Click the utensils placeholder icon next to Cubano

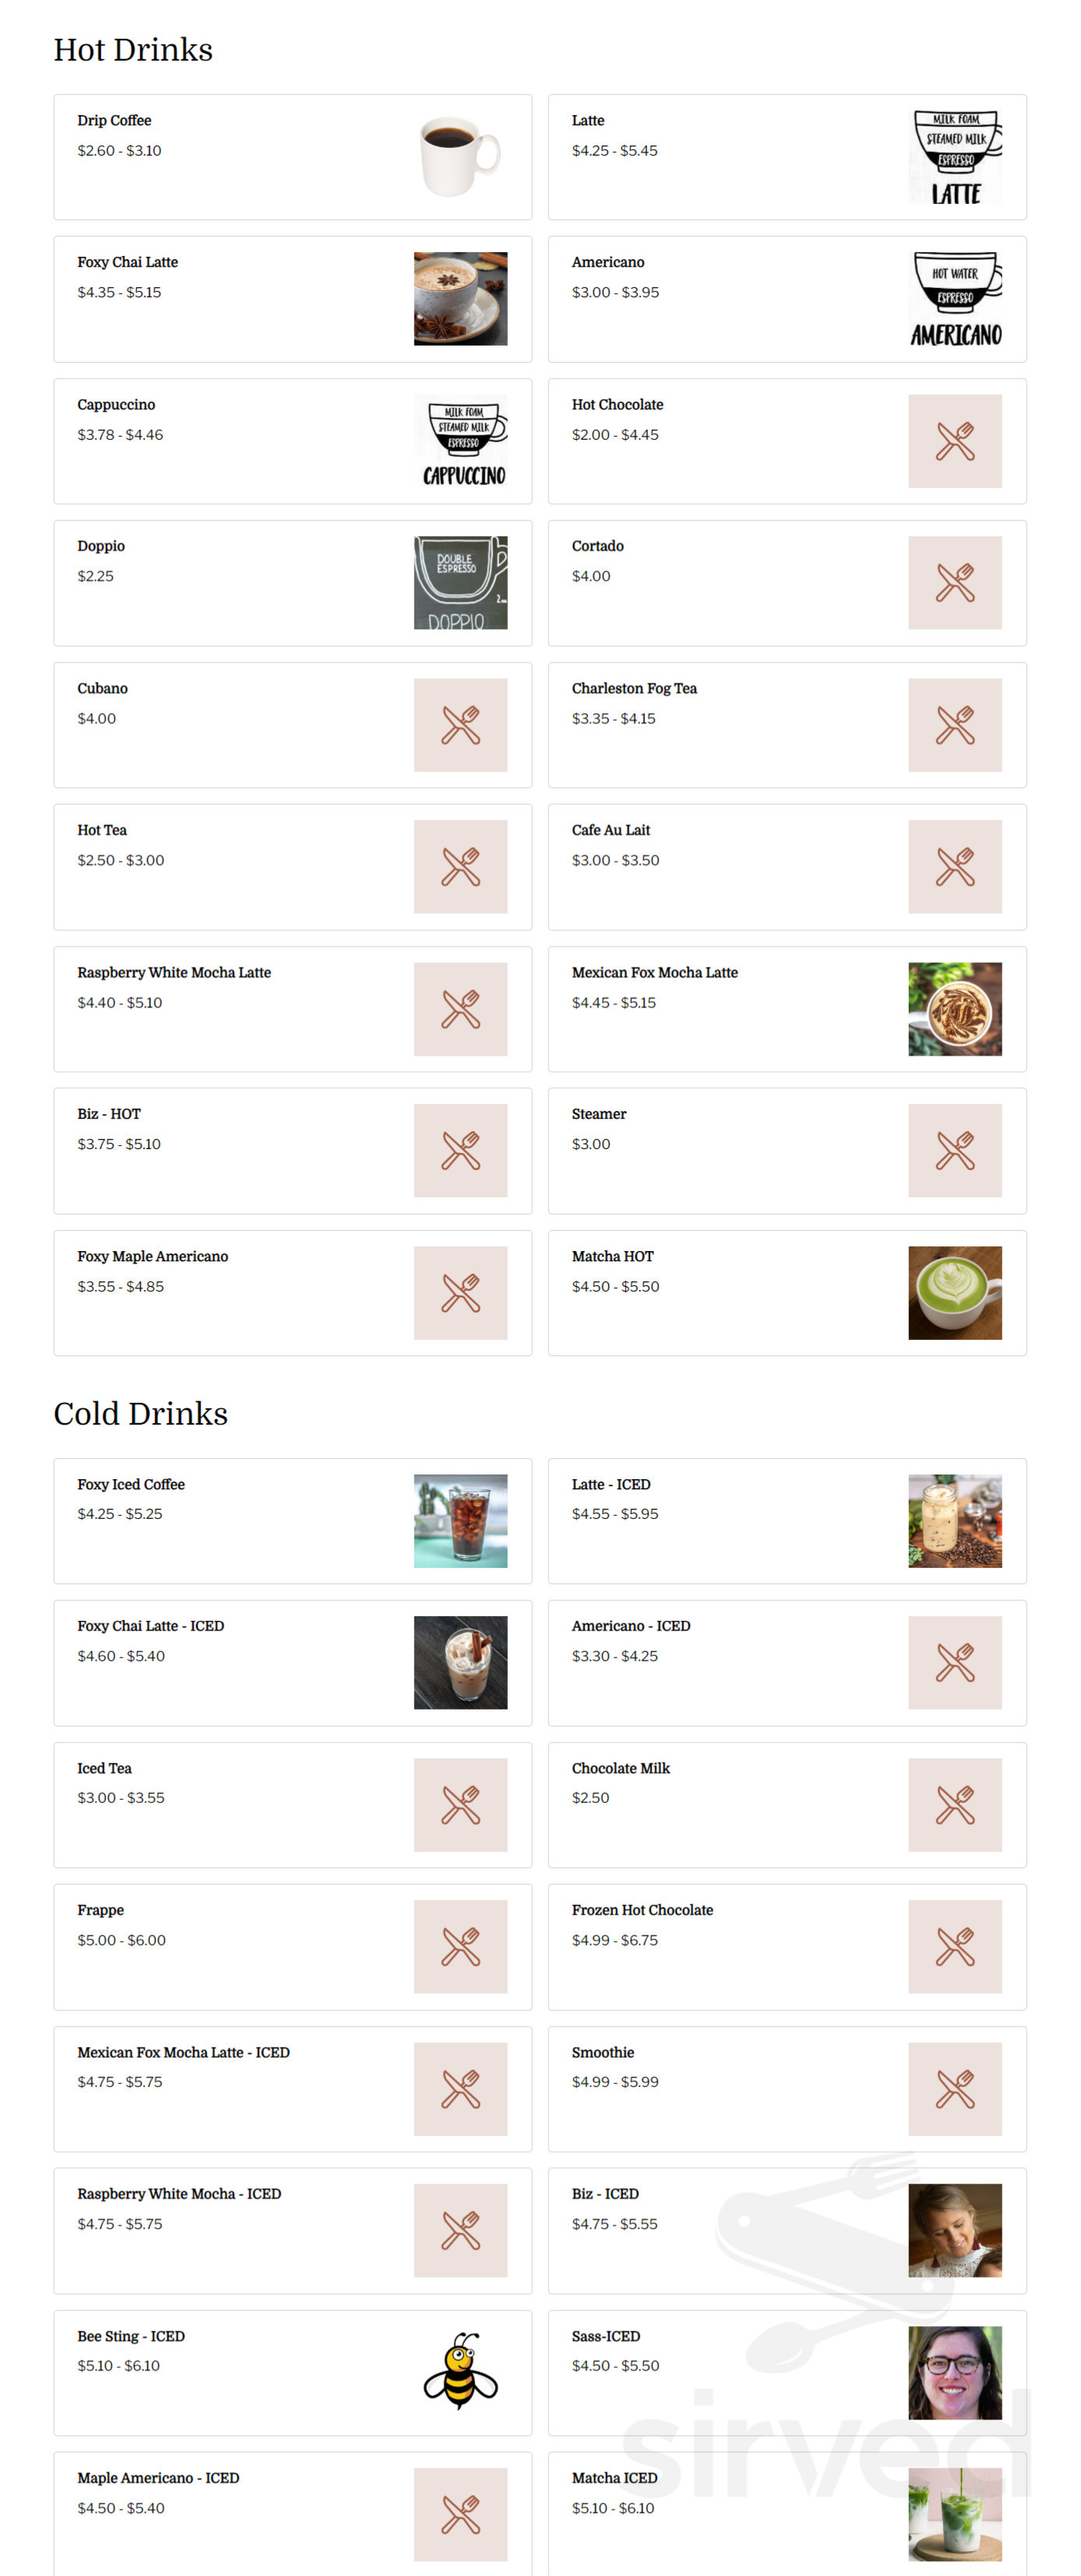point(461,724)
